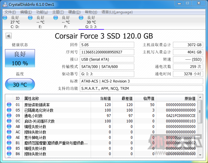Click the 良好 100 % health status button
Screen dimensions: 208x163
coord(20,58)
